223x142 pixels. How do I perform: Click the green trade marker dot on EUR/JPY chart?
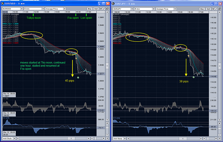(x=193, y=77)
